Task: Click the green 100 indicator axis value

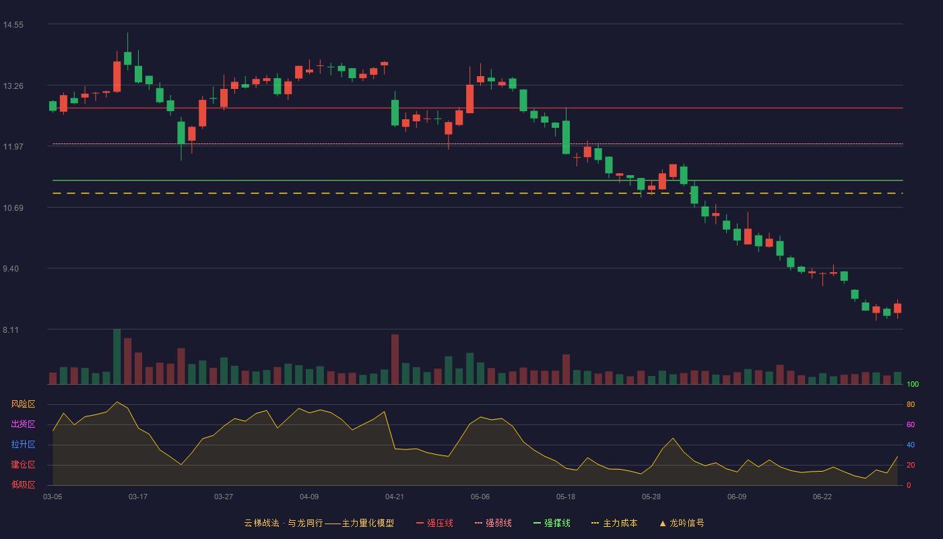Action: [x=913, y=385]
